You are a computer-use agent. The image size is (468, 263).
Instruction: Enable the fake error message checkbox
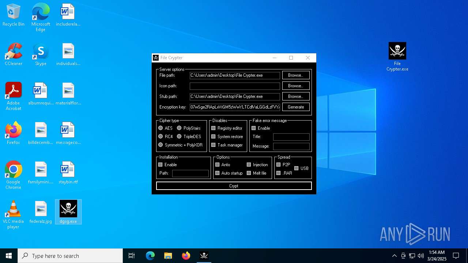(254, 128)
